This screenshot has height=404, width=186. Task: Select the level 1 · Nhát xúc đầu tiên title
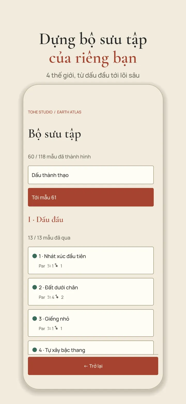point(62,256)
